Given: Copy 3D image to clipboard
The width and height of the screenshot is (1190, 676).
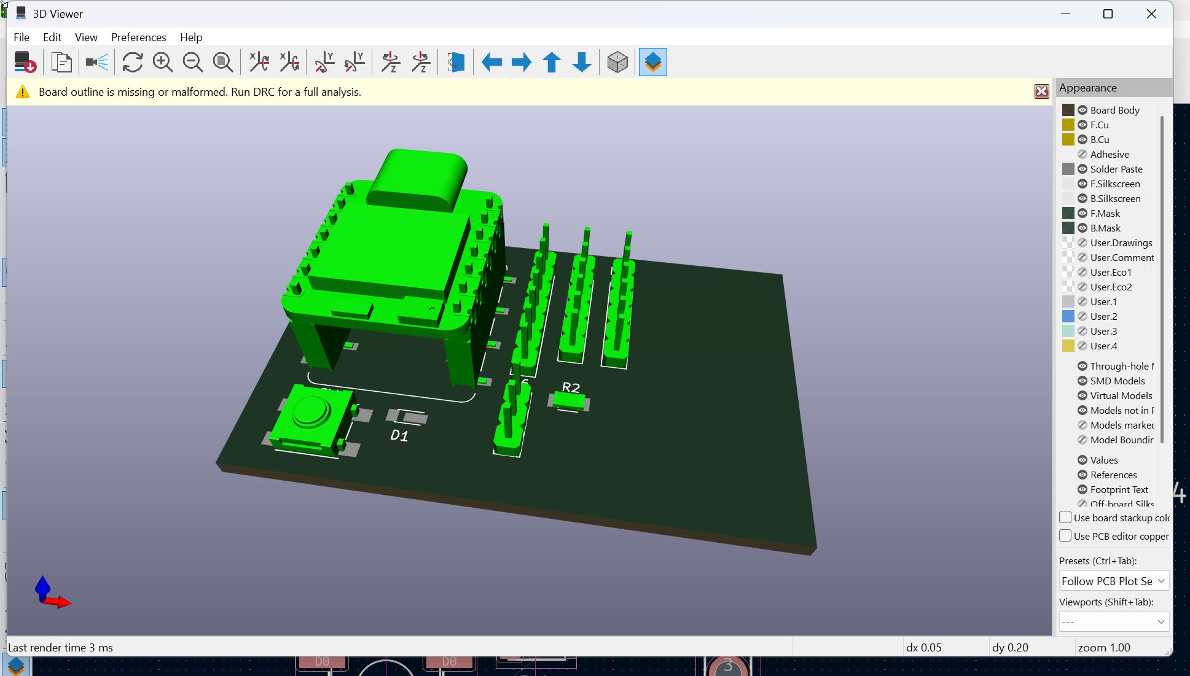Looking at the screenshot, I should (61, 62).
